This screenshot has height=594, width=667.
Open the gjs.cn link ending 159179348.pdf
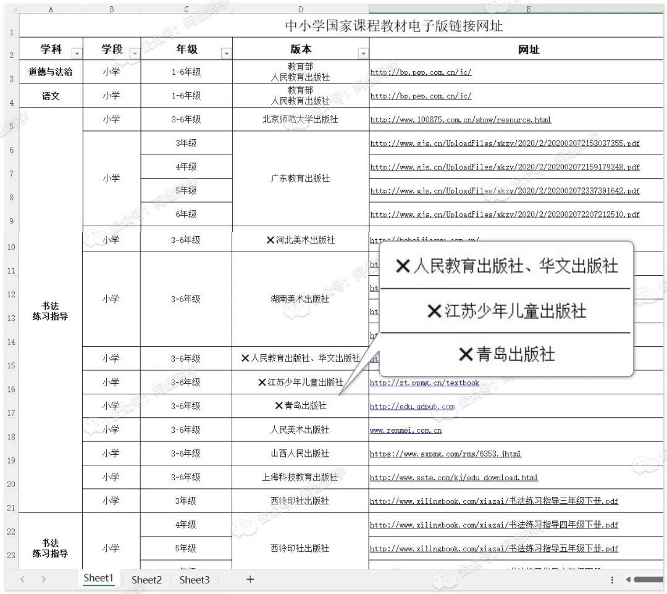tap(505, 167)
